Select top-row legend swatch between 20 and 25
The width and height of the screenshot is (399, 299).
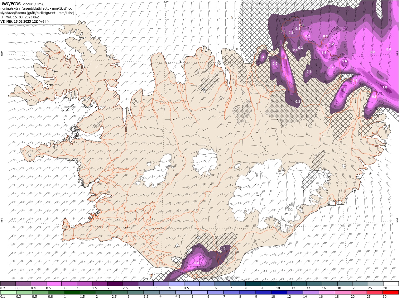[360, 284]
